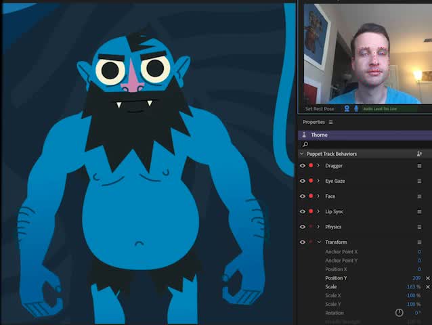Screen dimensions: 432x325
Task: Arm the Face behavior record dot
Action: 311,196
